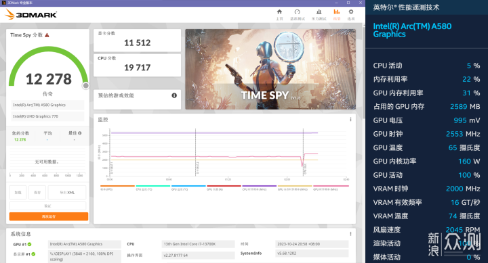Click the Intel(R) UHD Graphics 770 entry
488x263 pixels.
[x=47, y=116]
